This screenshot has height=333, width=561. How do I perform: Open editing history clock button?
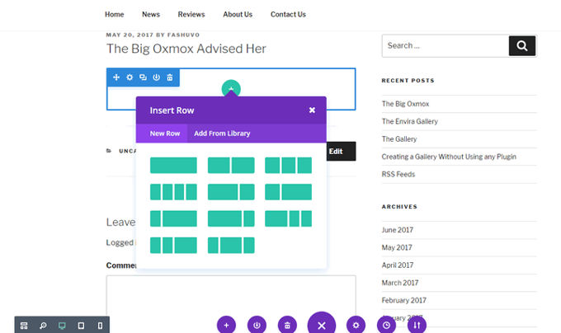[386, 325]
